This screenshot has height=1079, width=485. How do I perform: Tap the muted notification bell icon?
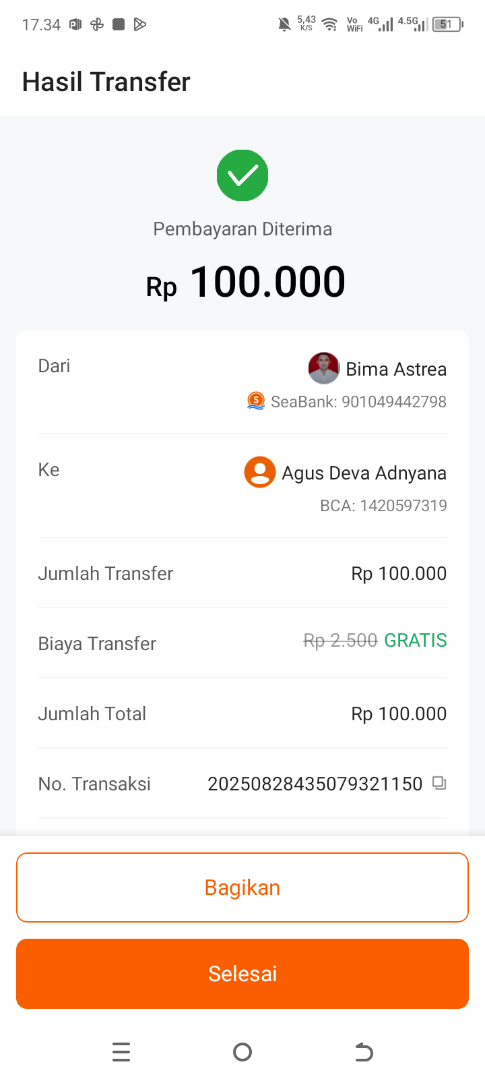[x=285, y=25]
